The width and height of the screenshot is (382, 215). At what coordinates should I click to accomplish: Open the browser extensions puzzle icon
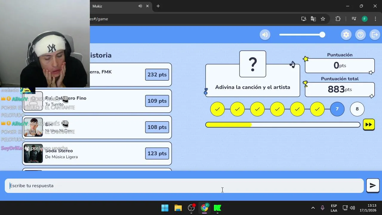pos(338,19)
